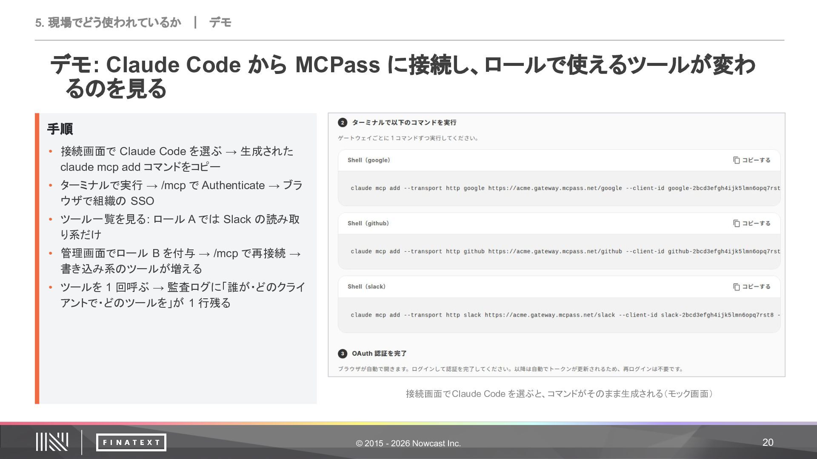This screenshot has width=817, height=459.
Task: Click the Shell (google) header label
Action: (369, 160)
